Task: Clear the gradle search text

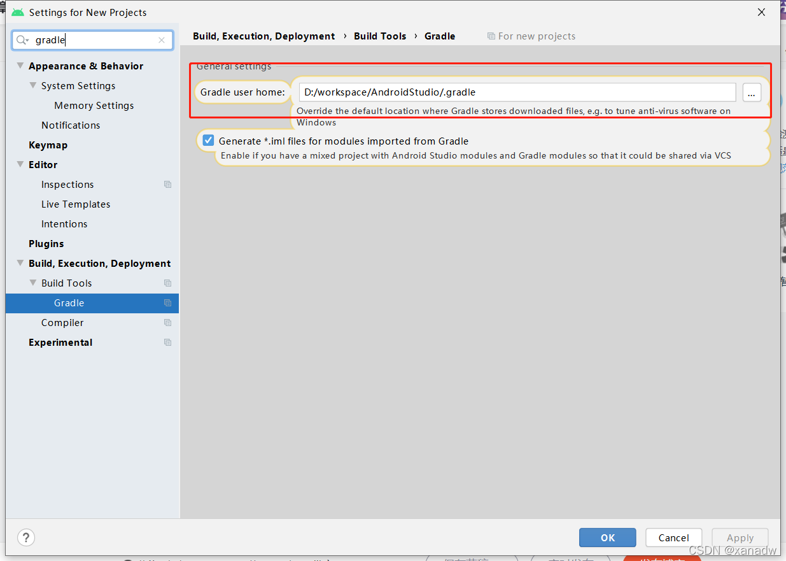Action: (162, 40)
